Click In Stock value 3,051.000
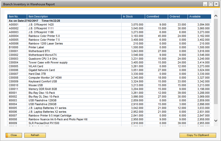221x141 pixels. click(137, 70)
